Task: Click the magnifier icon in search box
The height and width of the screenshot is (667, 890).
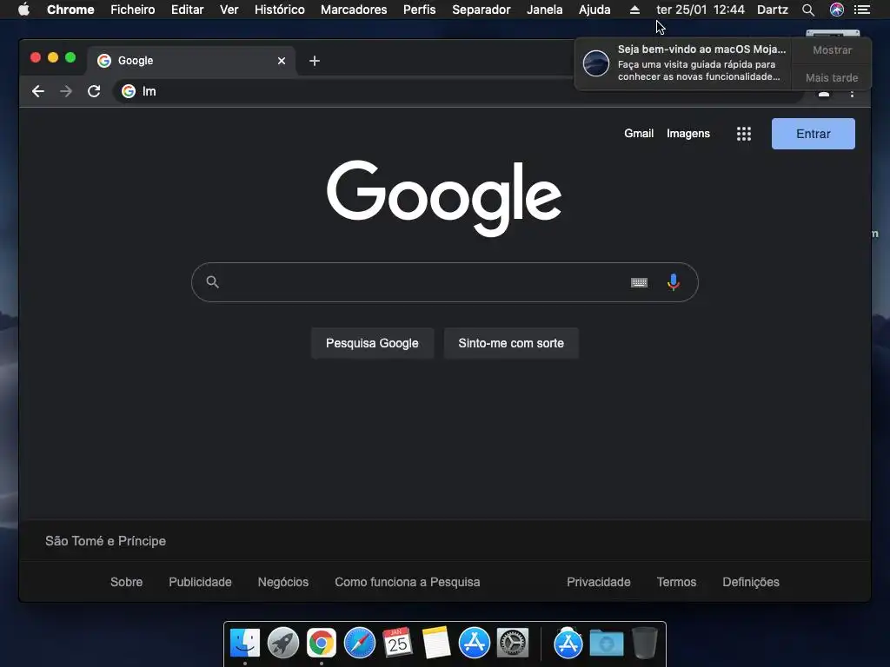Action: [x=212, y=282]
